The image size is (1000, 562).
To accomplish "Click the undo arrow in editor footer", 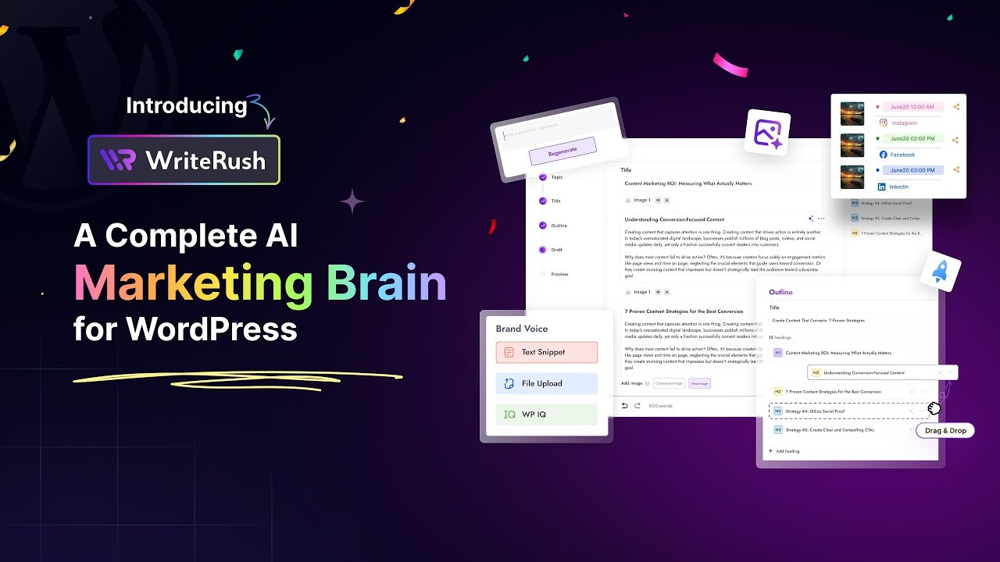I will coord(624,406).
